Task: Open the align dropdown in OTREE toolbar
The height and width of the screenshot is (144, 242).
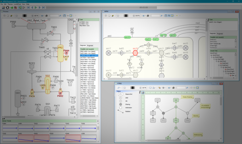Action: (164, 88)
